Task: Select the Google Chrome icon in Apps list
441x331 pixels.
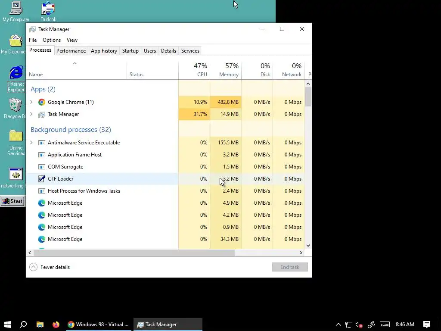Action: pyautogui.click(x=42, y=102)
